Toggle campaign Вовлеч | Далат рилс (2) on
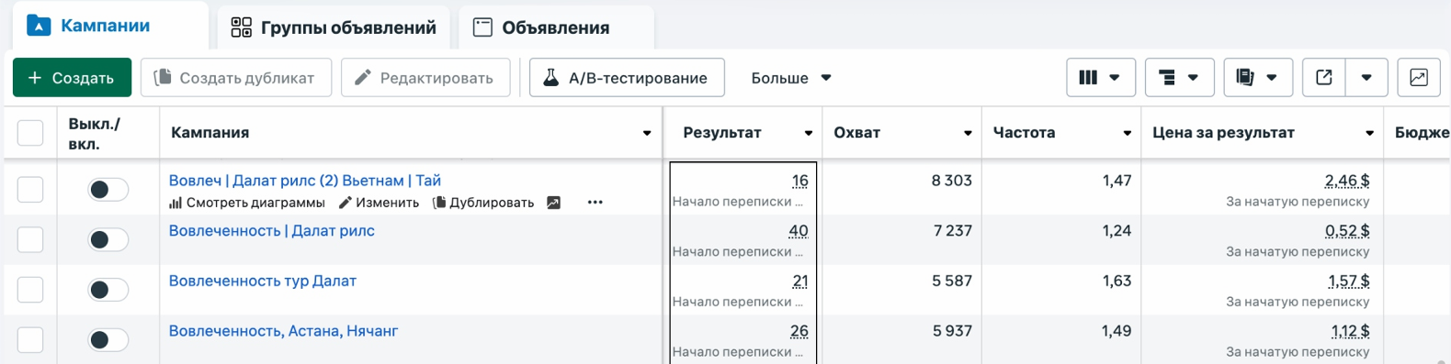This screenshot has height=364, width=1451. [x=108, y=190]
